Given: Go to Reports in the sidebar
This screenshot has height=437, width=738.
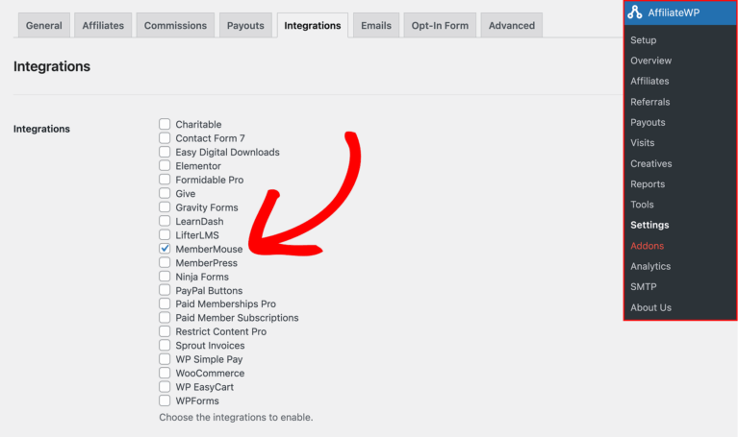Looking at the screenshot, I should (648, 184).
